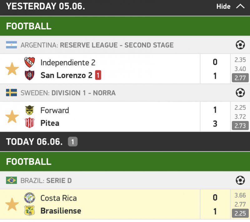
Task: Select the 2.73 odds for Pitea
Action: (x=240, y=126)
